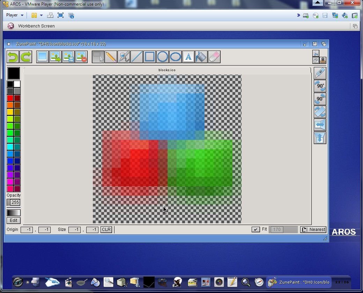Image resolution: width=363 pixels, height=293 pixels.
Task: Select the blocks.ico image tab
Action: coord(167,70)
